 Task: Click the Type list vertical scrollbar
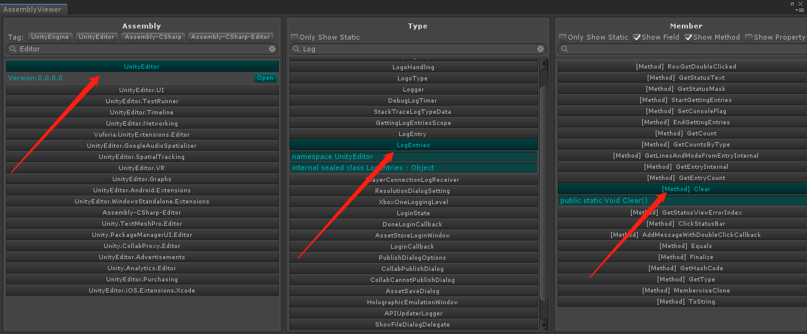[544, 194]
